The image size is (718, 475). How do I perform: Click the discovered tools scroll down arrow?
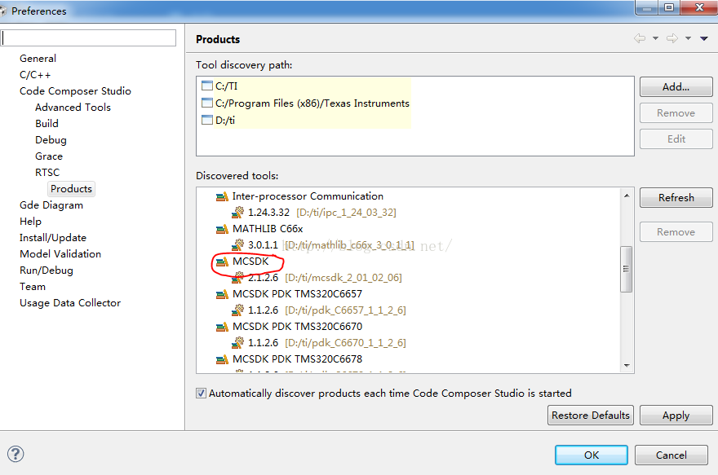click(x=627, y=366)
